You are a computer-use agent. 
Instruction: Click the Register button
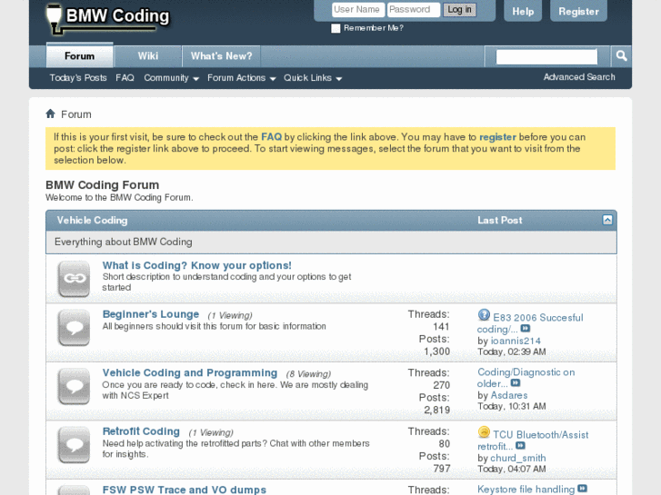(x=578, y=12)
